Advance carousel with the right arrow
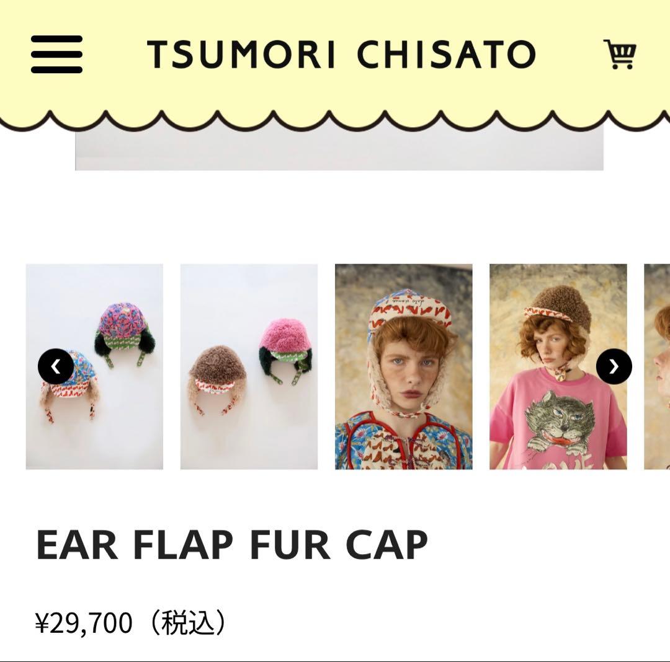Screen dimensions: 670x662 point(614,366)
